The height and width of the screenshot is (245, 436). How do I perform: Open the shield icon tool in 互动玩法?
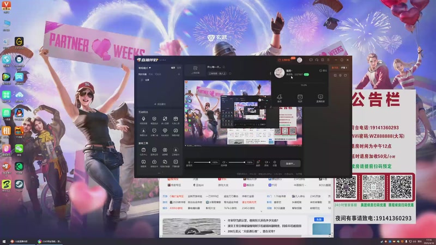tap(154, 120)
